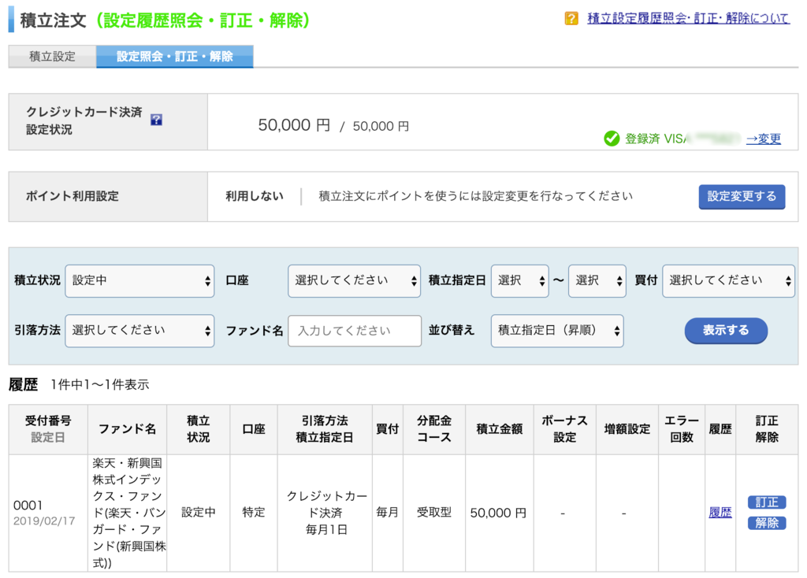Click the orange help question mark icon
Screen dimensions: 807x578
(571, 19)
